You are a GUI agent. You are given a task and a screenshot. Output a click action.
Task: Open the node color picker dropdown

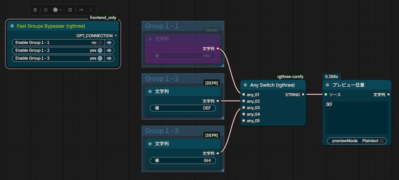57,10
